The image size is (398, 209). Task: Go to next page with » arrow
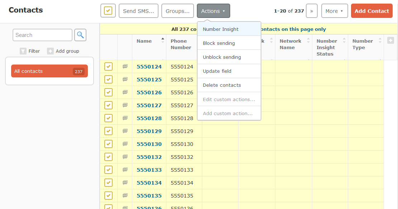click(312, 11)
